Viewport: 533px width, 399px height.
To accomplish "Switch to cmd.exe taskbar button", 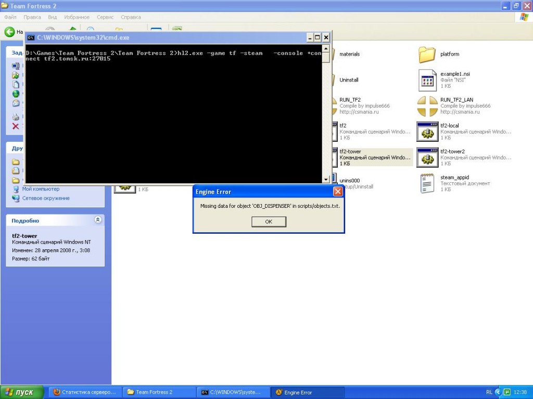I will point(234,392).
